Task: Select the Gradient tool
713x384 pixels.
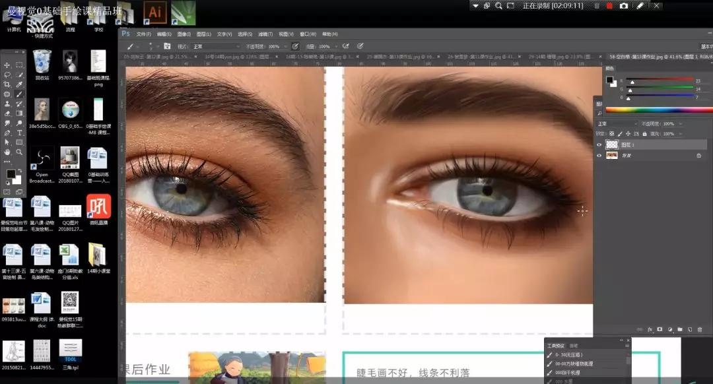Action: pyautogui.click(x=19, y=113)
